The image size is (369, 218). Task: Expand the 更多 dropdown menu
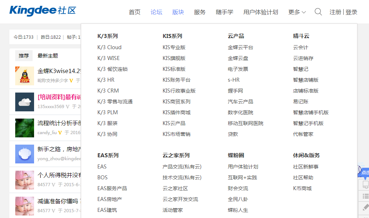coord(297,12)
